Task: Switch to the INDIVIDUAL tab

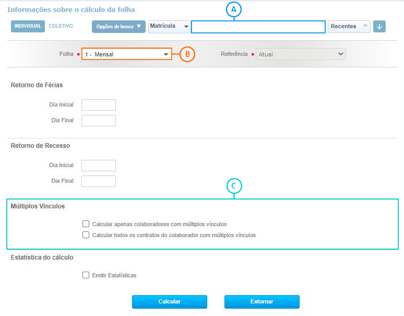Action: point(28,26)
